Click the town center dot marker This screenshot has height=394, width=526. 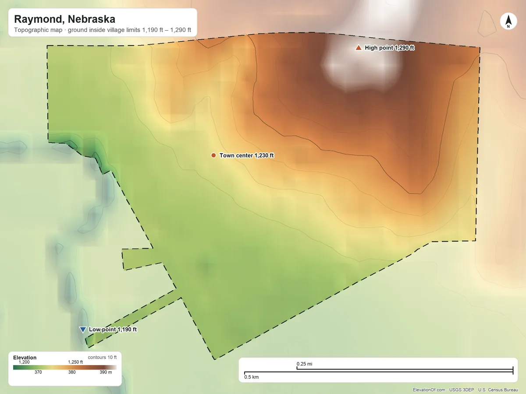[213, 155]
